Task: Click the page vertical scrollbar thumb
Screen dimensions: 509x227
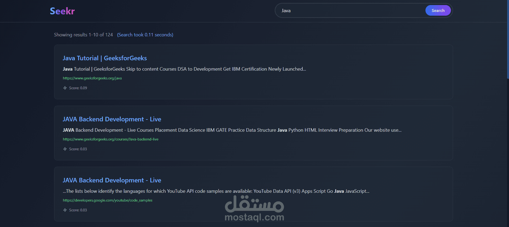Action: (x=508, y=39)
